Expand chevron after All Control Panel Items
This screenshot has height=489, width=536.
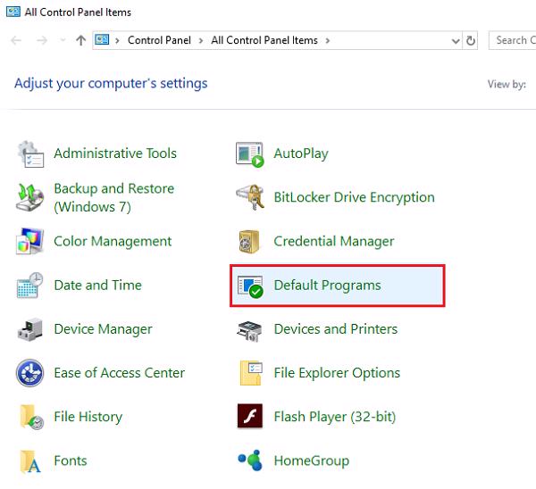(x=328, y=41)
